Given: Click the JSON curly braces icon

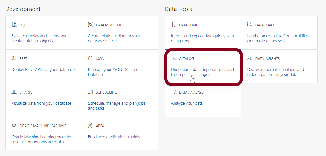Looking at the screenshot, I should tap(90, 58).
